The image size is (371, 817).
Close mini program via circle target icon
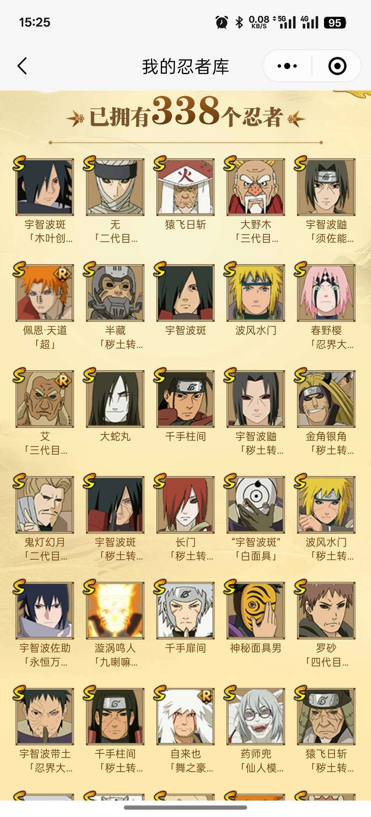[337, 66]
